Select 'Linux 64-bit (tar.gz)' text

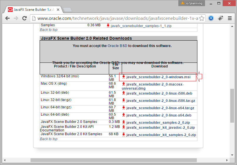point(56,107)
